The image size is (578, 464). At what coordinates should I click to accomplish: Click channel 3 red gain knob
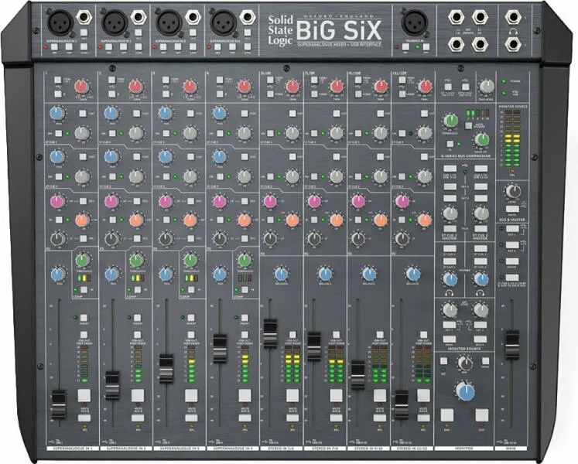pos(190,87)
